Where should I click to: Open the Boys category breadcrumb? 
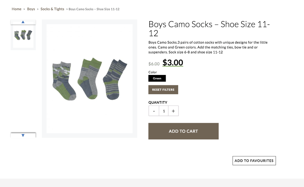[x=31, y=9]
